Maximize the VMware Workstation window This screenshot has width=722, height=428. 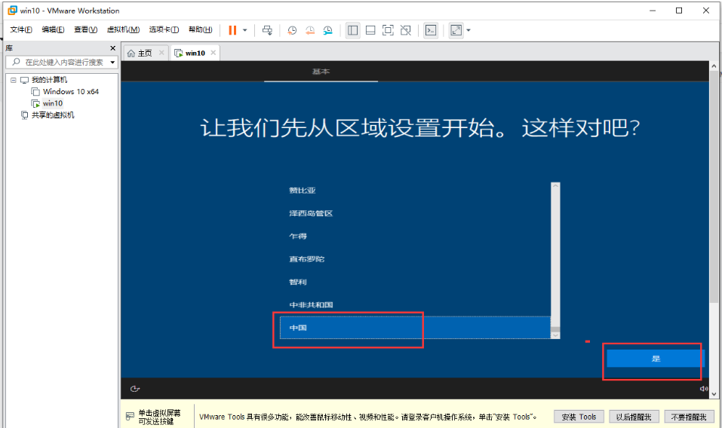click(x=679, y=11)
